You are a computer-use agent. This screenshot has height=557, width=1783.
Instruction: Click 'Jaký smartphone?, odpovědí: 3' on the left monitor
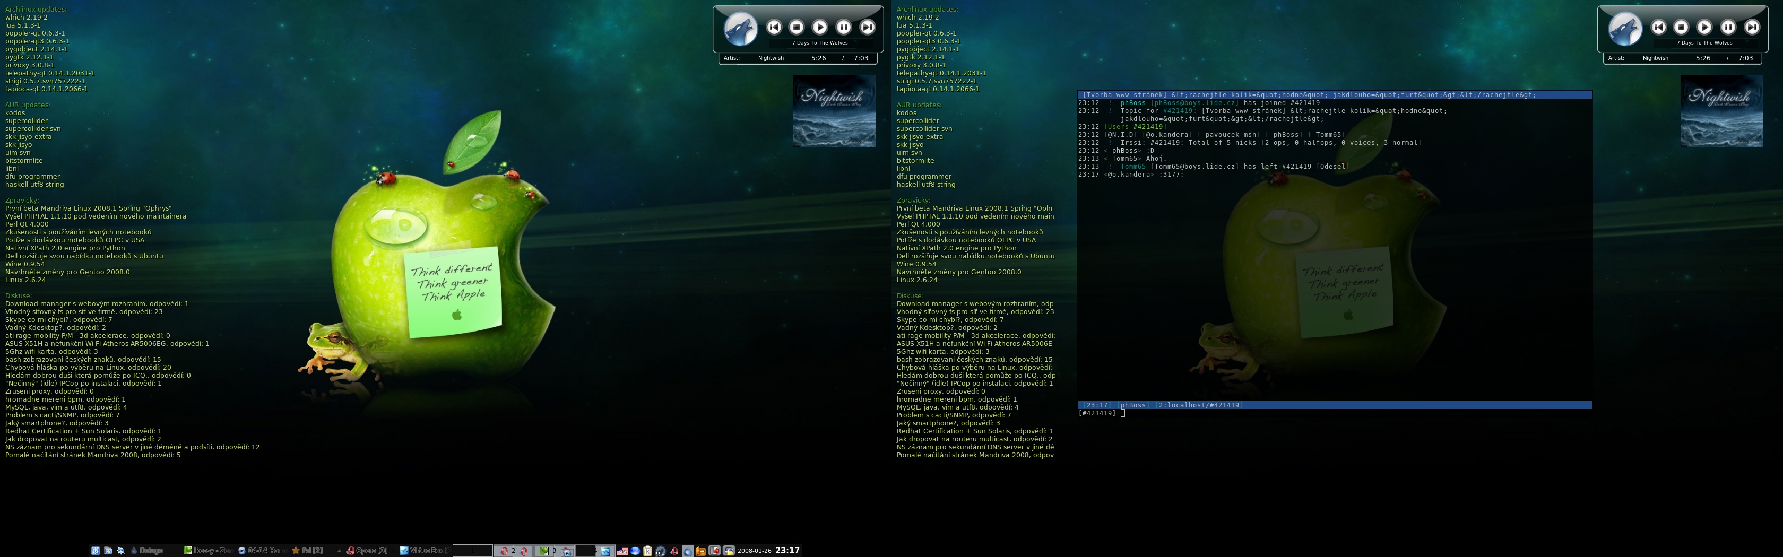click(57, 423)
